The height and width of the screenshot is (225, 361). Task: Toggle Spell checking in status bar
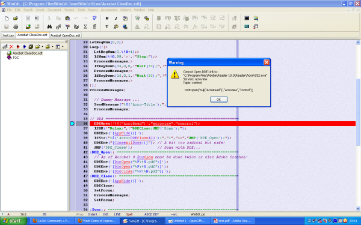129,214
